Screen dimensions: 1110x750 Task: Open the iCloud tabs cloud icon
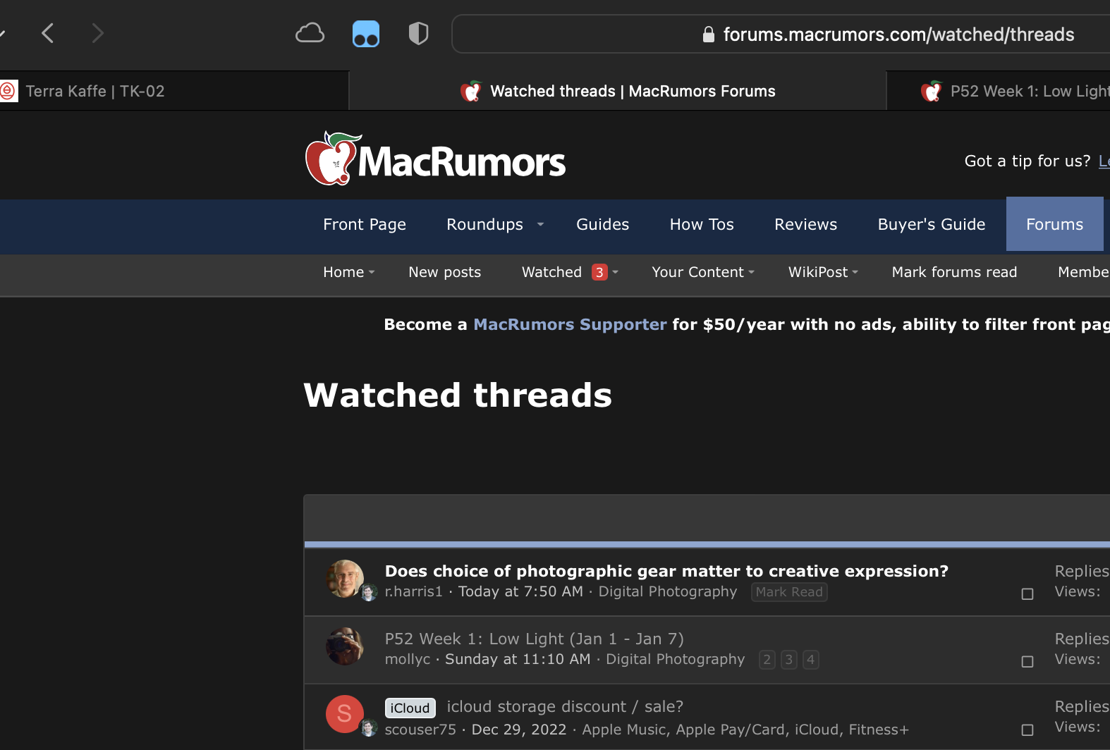310,33
